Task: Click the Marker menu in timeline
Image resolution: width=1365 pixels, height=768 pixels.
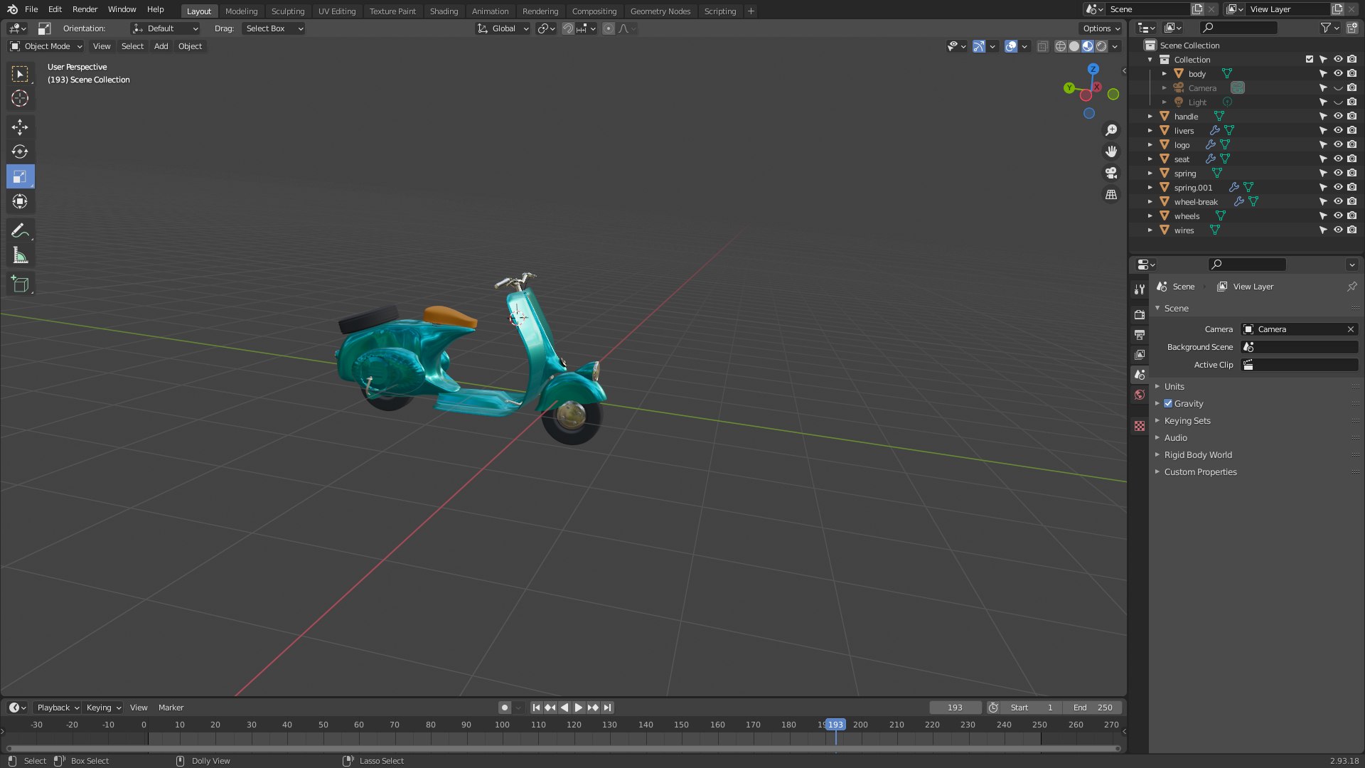Action: click(x=171, y=708)
